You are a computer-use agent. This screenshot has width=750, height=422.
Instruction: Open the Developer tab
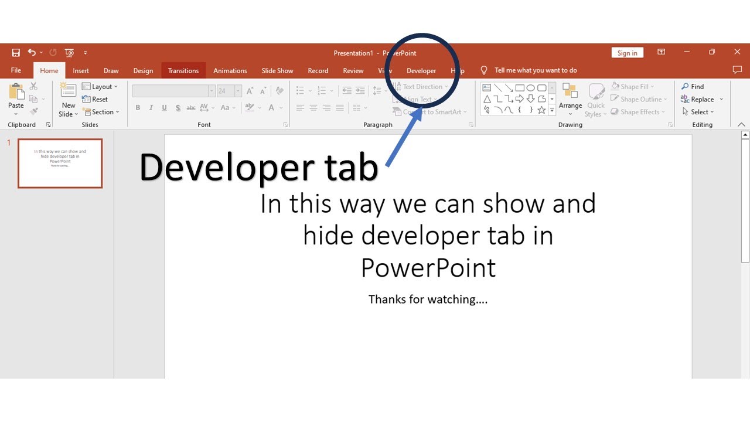(x=421, y=70)
